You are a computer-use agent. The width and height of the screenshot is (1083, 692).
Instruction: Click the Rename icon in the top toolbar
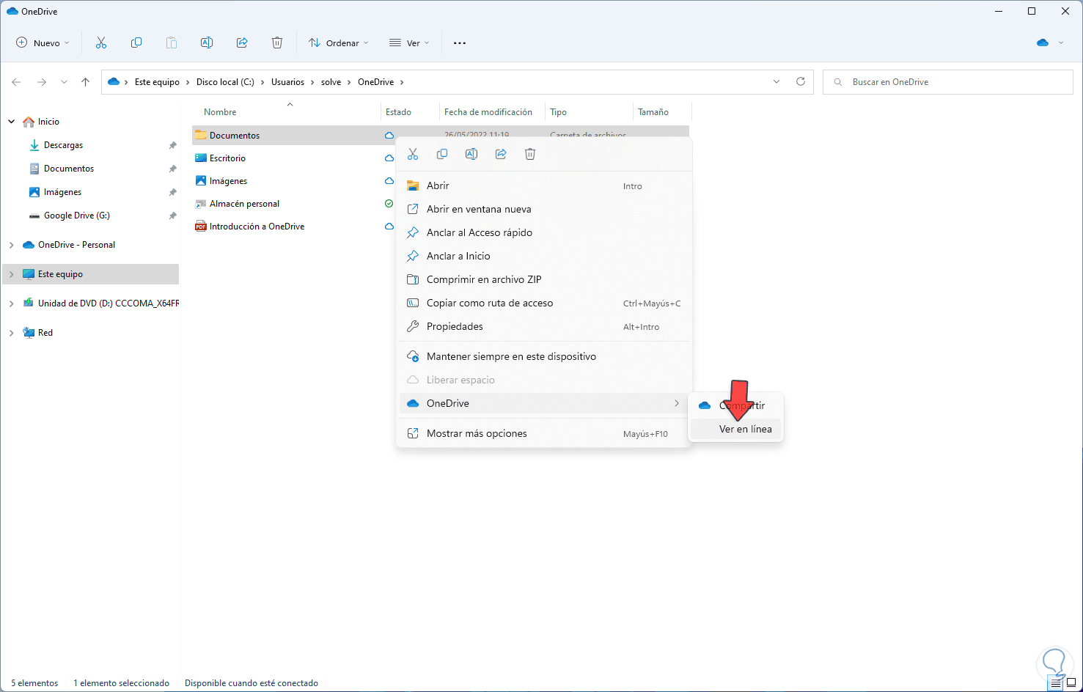click(207, 43)
